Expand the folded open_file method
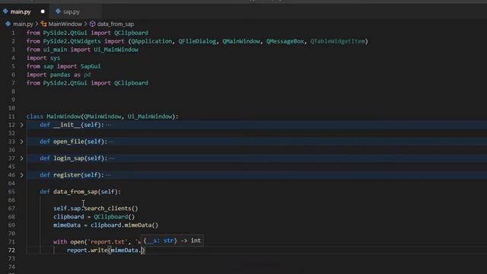The height and width of the screenshot is (274, 487). coord(21,142)
